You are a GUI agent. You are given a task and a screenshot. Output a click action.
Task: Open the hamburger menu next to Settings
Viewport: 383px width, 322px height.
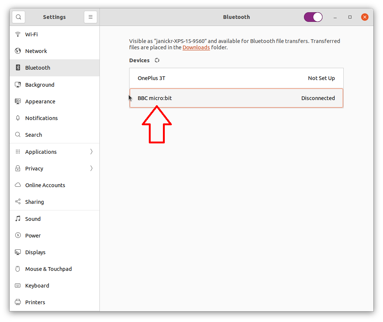point(91,17)
